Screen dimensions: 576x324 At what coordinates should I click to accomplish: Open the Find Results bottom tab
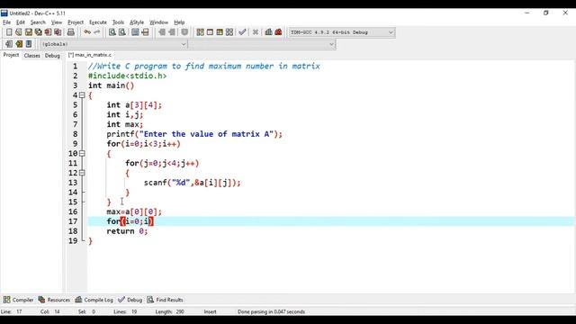165,300
